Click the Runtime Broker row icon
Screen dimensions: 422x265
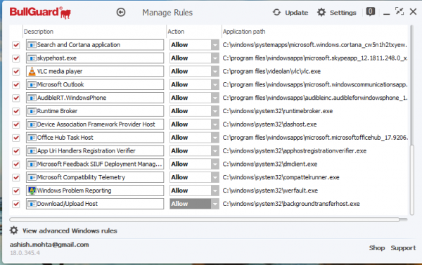[32, 111]
